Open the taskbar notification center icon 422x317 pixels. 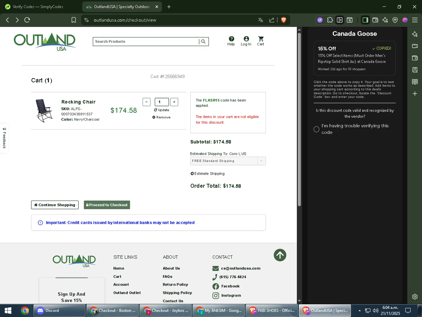pyautogui.click(x=408, y=311)
